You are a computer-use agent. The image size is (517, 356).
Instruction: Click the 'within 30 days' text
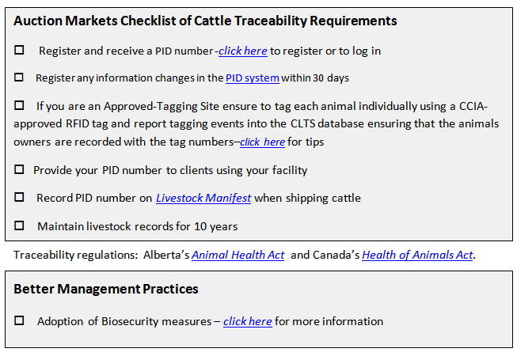pos(315,78)
